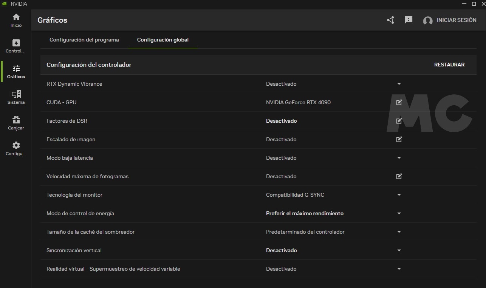Maximize the NVIDIA window

[474, 4]
